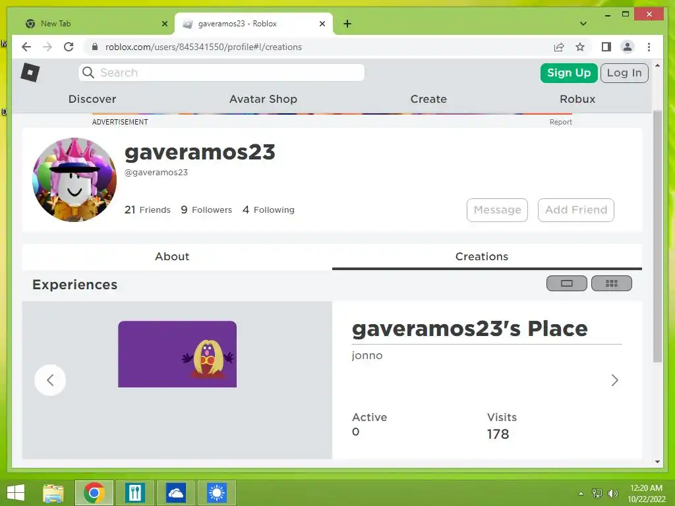Click the volume speaker tray icon
Screen dimensions: 675x506
click(x=612, y=493)
